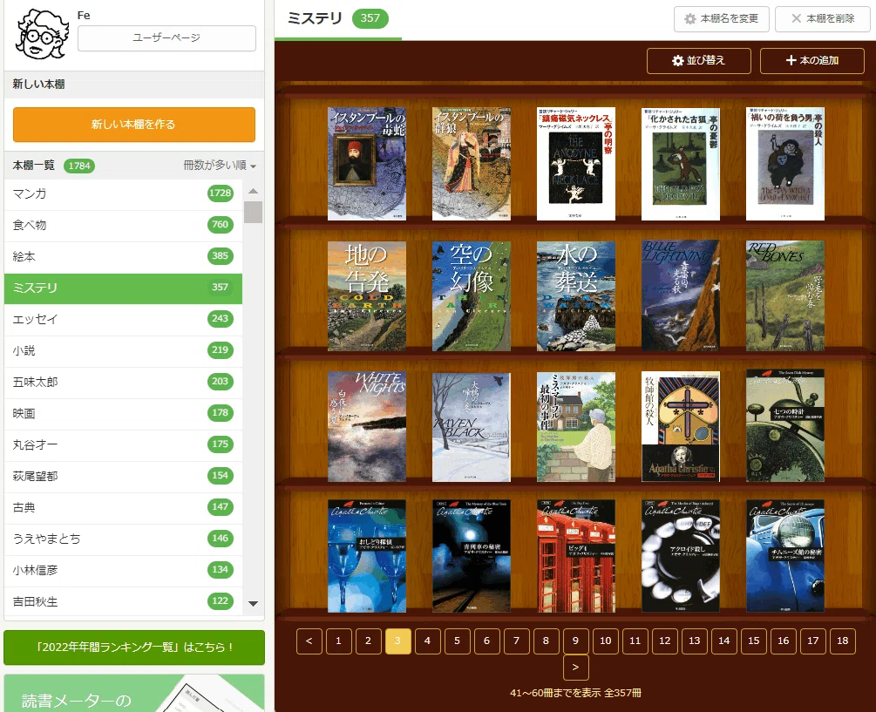Select the 絵本 bookshelf

123,256
